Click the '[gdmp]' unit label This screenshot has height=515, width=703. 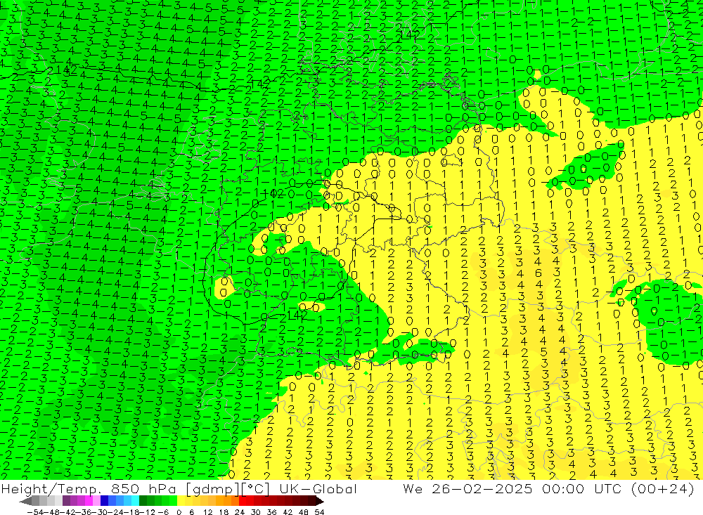click(212, 489)
